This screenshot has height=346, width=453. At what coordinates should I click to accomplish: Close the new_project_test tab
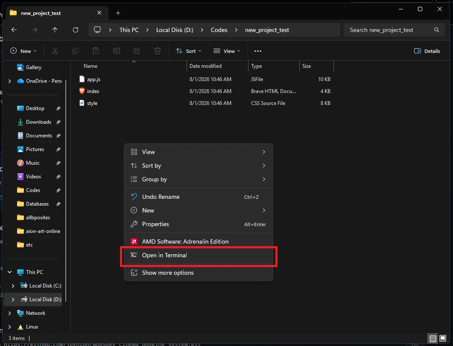[x=99, y=13]
